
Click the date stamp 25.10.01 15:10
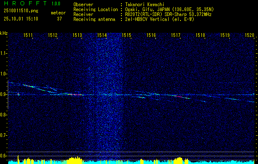[x=21, y=19]
